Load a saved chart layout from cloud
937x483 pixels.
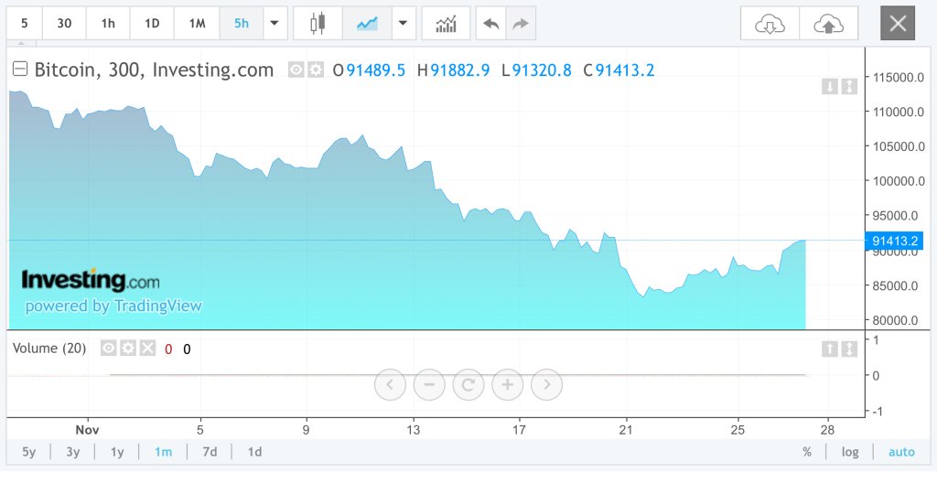770,24
